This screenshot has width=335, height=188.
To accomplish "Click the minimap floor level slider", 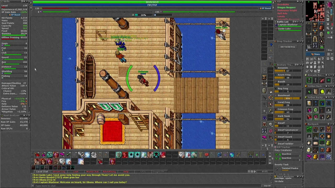I will pos(331,15).
